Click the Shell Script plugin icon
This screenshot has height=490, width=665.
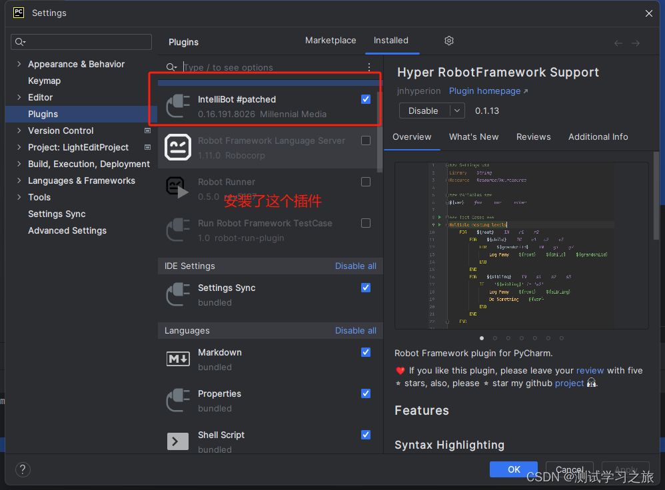[177, 441]
